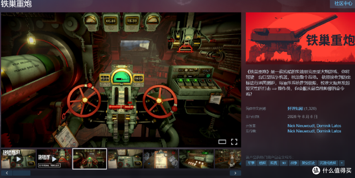Viewport: 355px width, 178px height.
Task: Open Nick Nieuwoudt in the 开发者 row
Action: point(301,126)
